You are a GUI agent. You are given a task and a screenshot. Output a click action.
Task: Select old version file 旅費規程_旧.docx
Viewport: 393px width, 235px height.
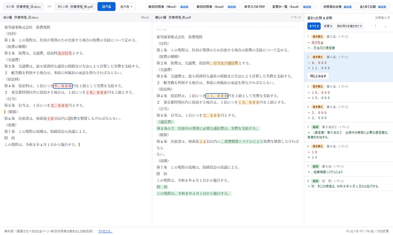tap(23, 7)
